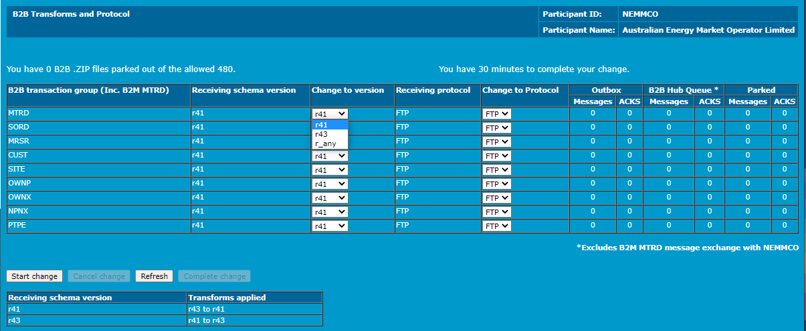This screenshot has height=331, width=806.
Task: Open the PTPE protocol FTP dropdown
Action: [x=497, y=226]
